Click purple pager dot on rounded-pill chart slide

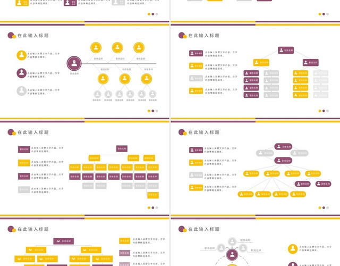[324, 208]
